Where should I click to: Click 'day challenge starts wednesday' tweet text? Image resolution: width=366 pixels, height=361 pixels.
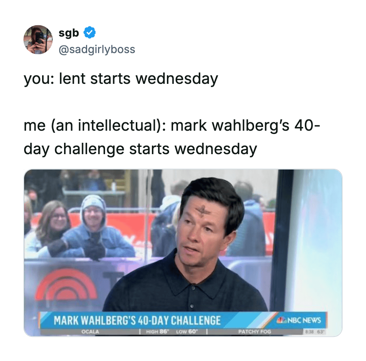pos(140,149)
